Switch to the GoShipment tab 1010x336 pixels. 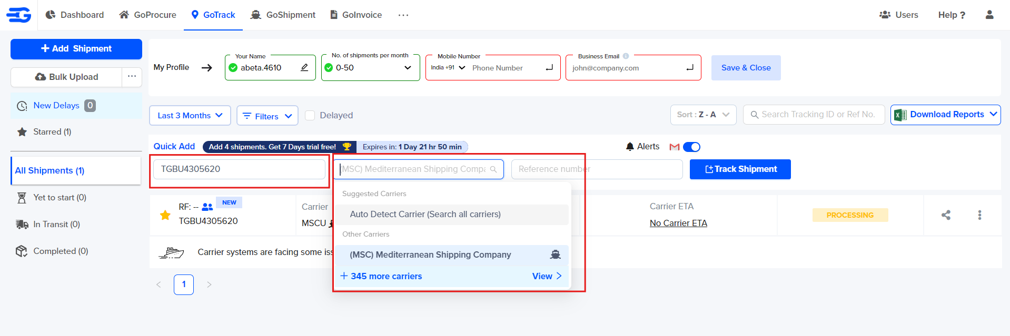pos(283,15)
